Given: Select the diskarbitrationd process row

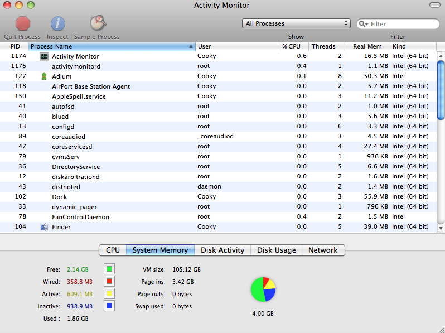Looking at the screenshot, I should click(218, 177).
